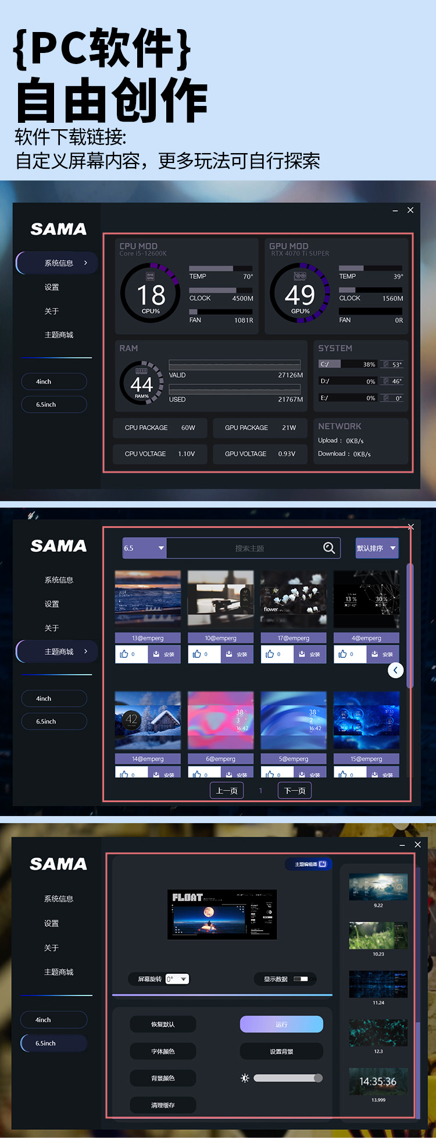Select 系统信息 in the system info window

(x=57, y=263)
